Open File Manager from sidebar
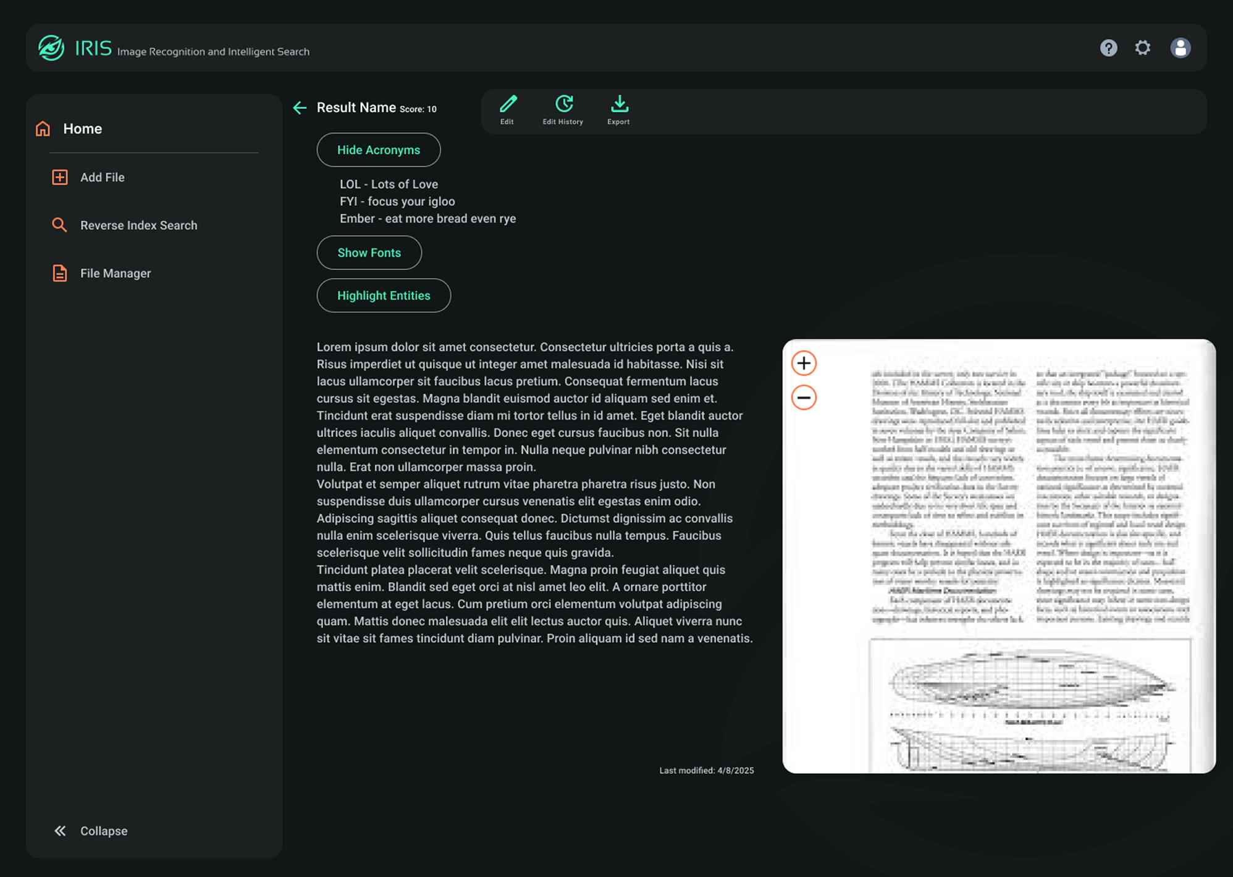This screenshot has width=1233, height=877. [x=115, y=273]
